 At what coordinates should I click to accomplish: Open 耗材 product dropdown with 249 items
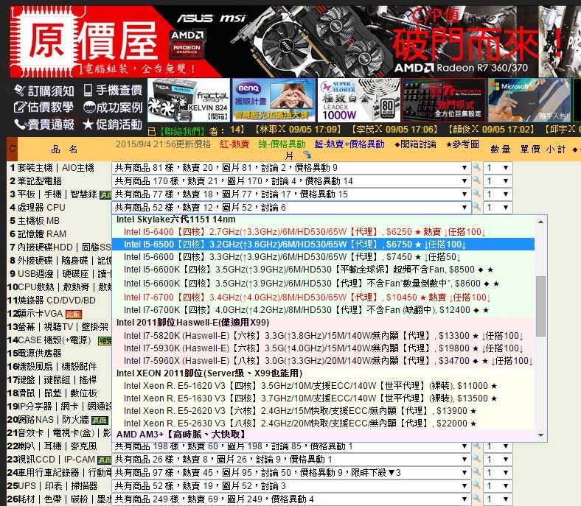pos(291,499)
